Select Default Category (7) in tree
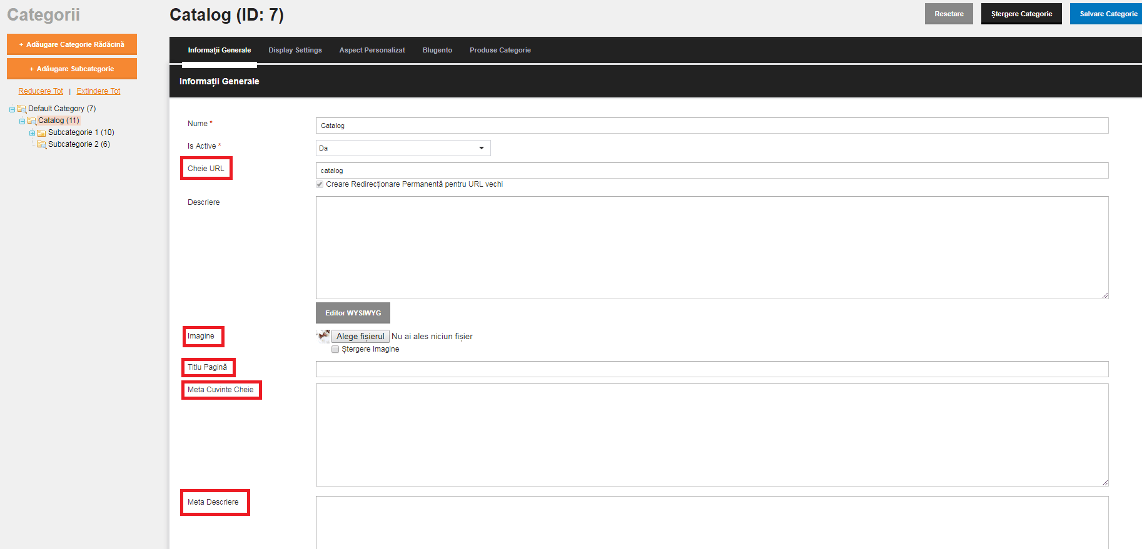The height and width of the screenshot is (549, 1142). click(62, 109)
